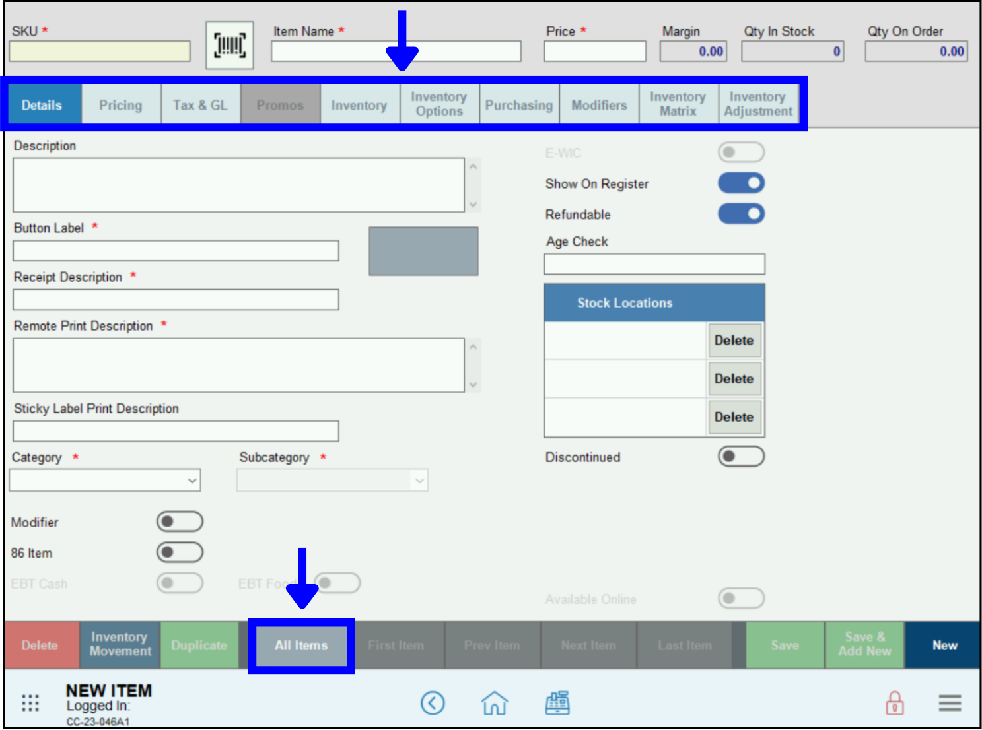The width and height of the screenshot is (982, 730).
Task: Click the Margin value field
Action: tap(693, 51)
